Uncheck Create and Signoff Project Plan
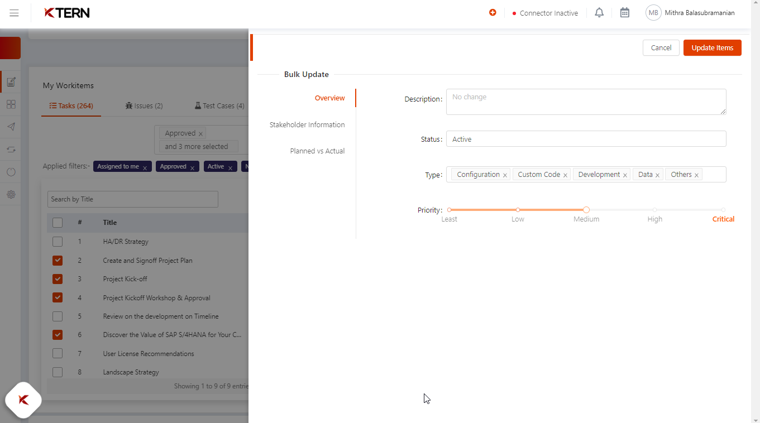The image size is (760, 423). click(x=58, y=261)
